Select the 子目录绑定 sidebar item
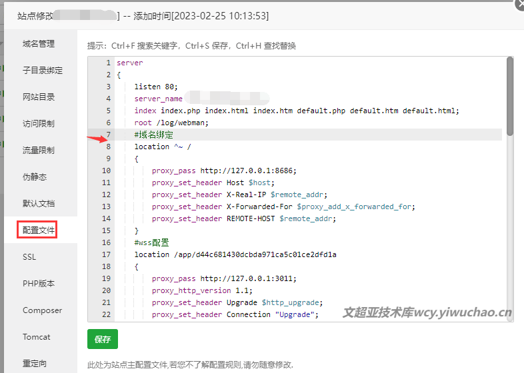Screen dimensions: 524x373 pos(43,71)
